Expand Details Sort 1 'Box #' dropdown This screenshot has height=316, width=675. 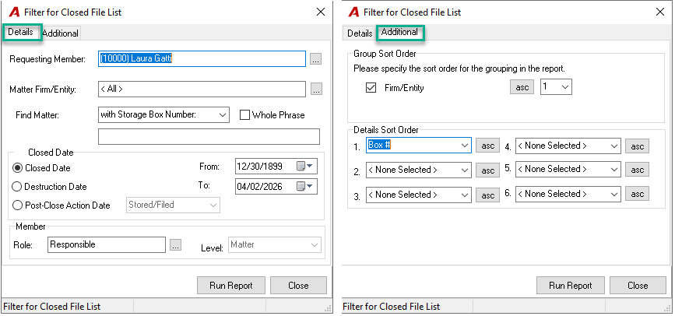[x=465, y=146]
